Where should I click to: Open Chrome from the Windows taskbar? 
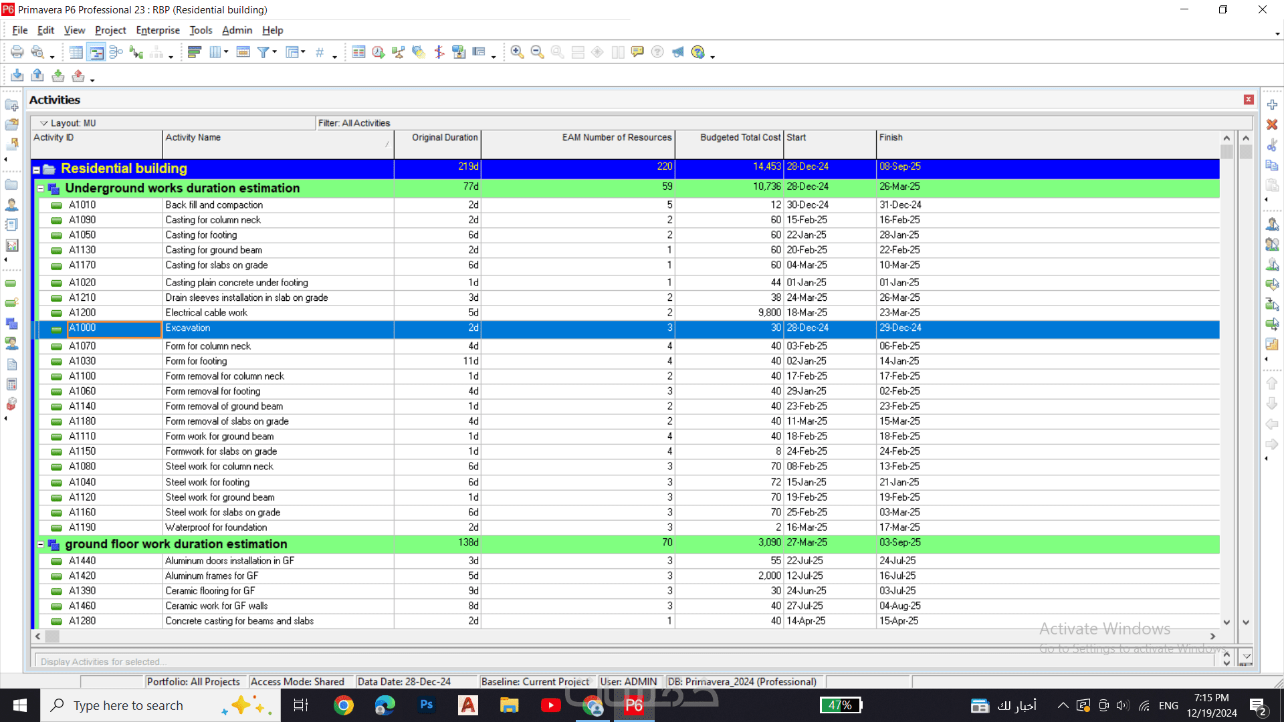click(344, 705)
